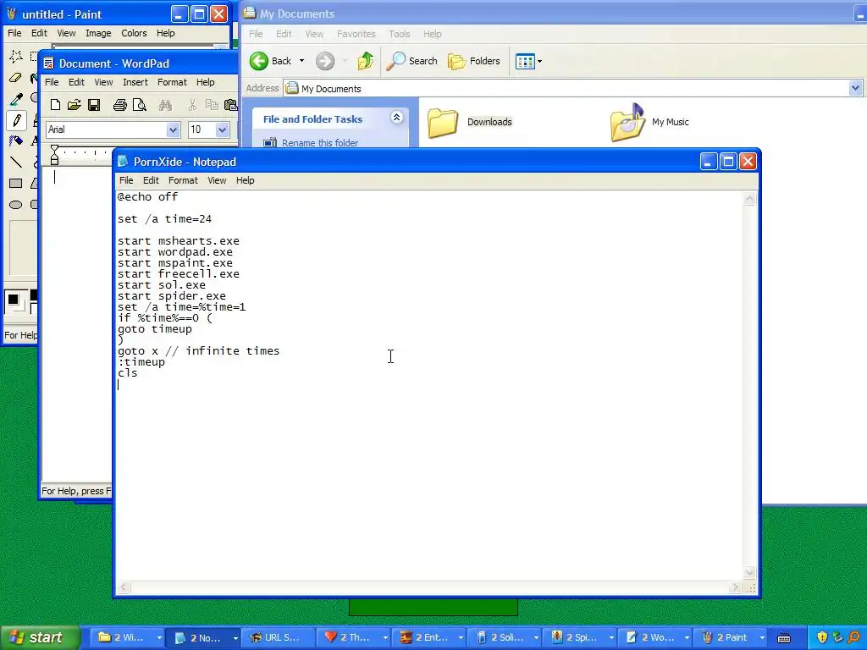Screen dimensions: 867x650
Task: Open Paint's Image menu
Action: click(98, 33)
